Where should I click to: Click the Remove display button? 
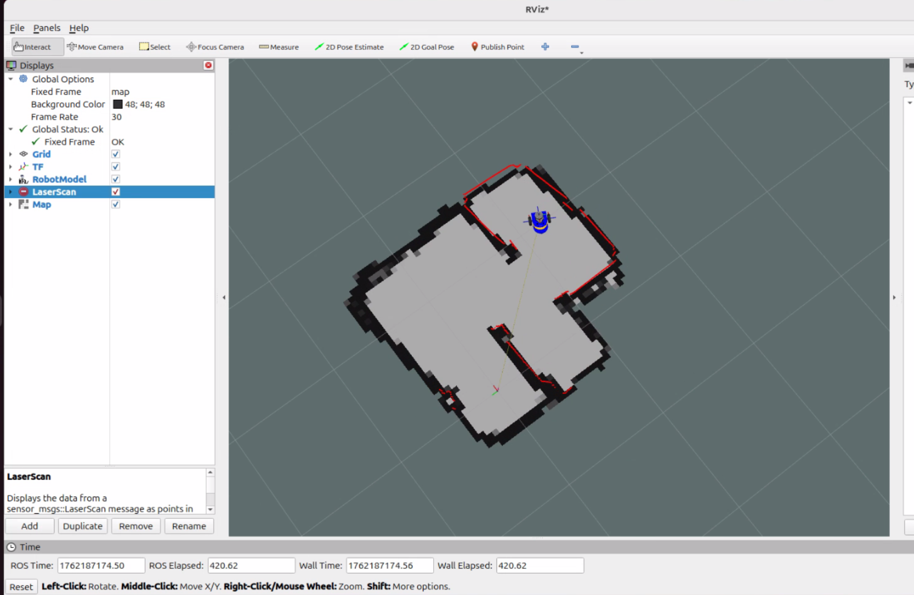[x=135, y=526]
